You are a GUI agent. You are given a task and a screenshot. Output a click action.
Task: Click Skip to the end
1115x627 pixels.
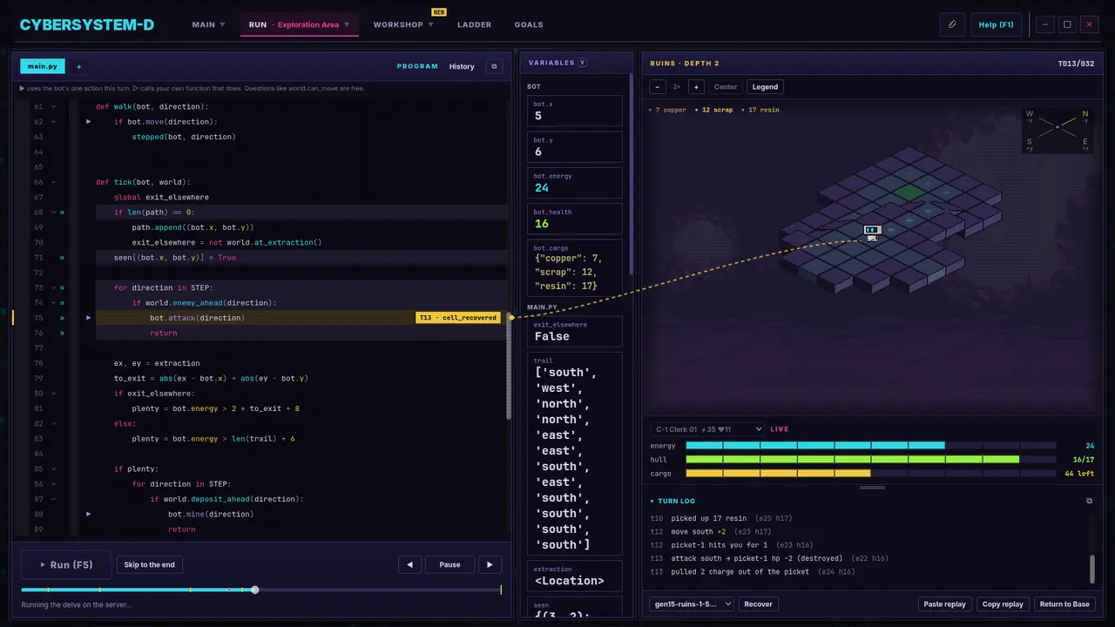pos(149,564)
